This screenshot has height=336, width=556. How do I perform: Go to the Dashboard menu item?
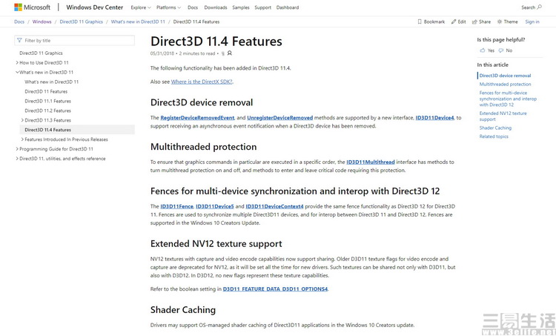(287, 7)
